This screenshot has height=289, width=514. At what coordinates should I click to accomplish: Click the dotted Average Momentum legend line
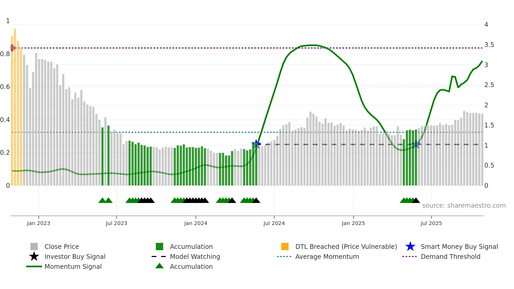pos(284,256)
